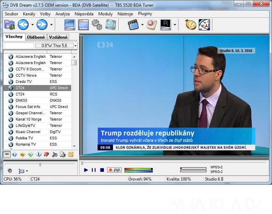Go to previous channel with back arrow

coord(23,25)
